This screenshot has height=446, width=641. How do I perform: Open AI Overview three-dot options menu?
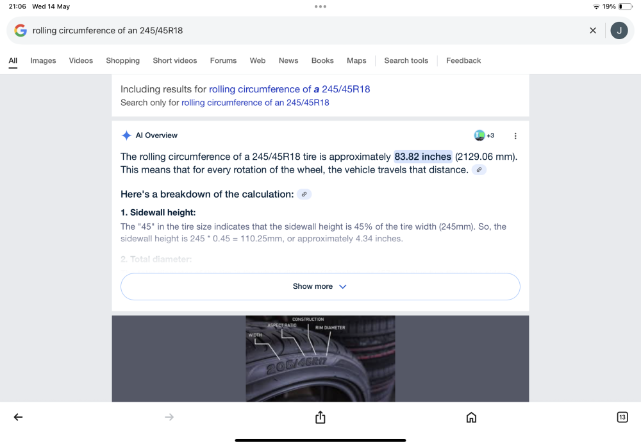pos(515,136)
